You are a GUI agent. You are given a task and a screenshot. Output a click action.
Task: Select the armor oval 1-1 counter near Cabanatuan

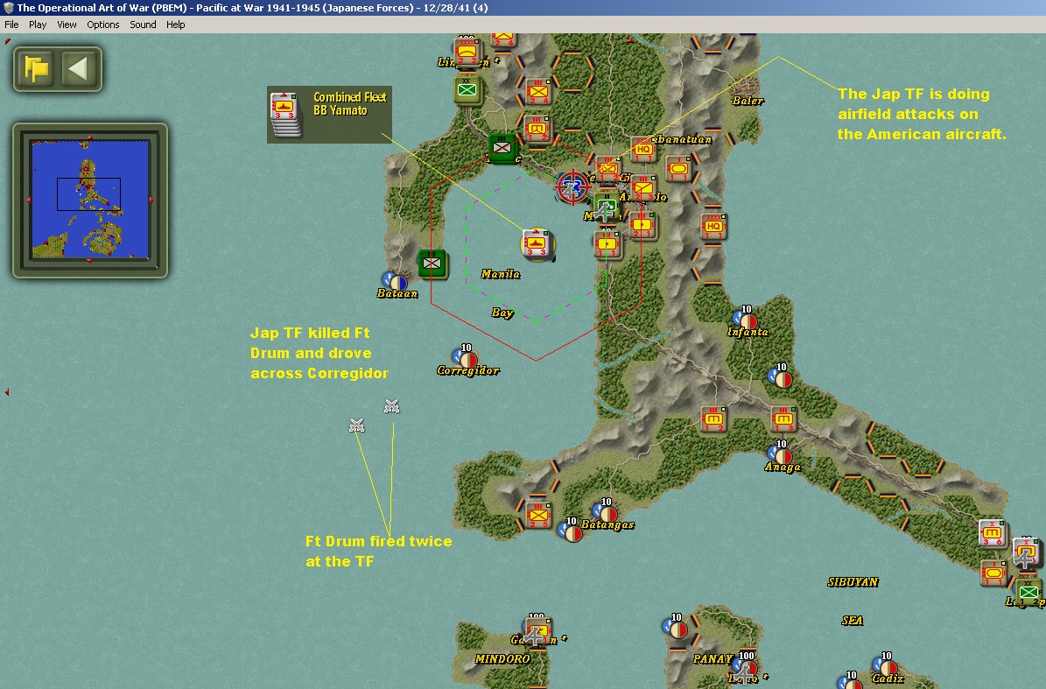tap(678, 170)
